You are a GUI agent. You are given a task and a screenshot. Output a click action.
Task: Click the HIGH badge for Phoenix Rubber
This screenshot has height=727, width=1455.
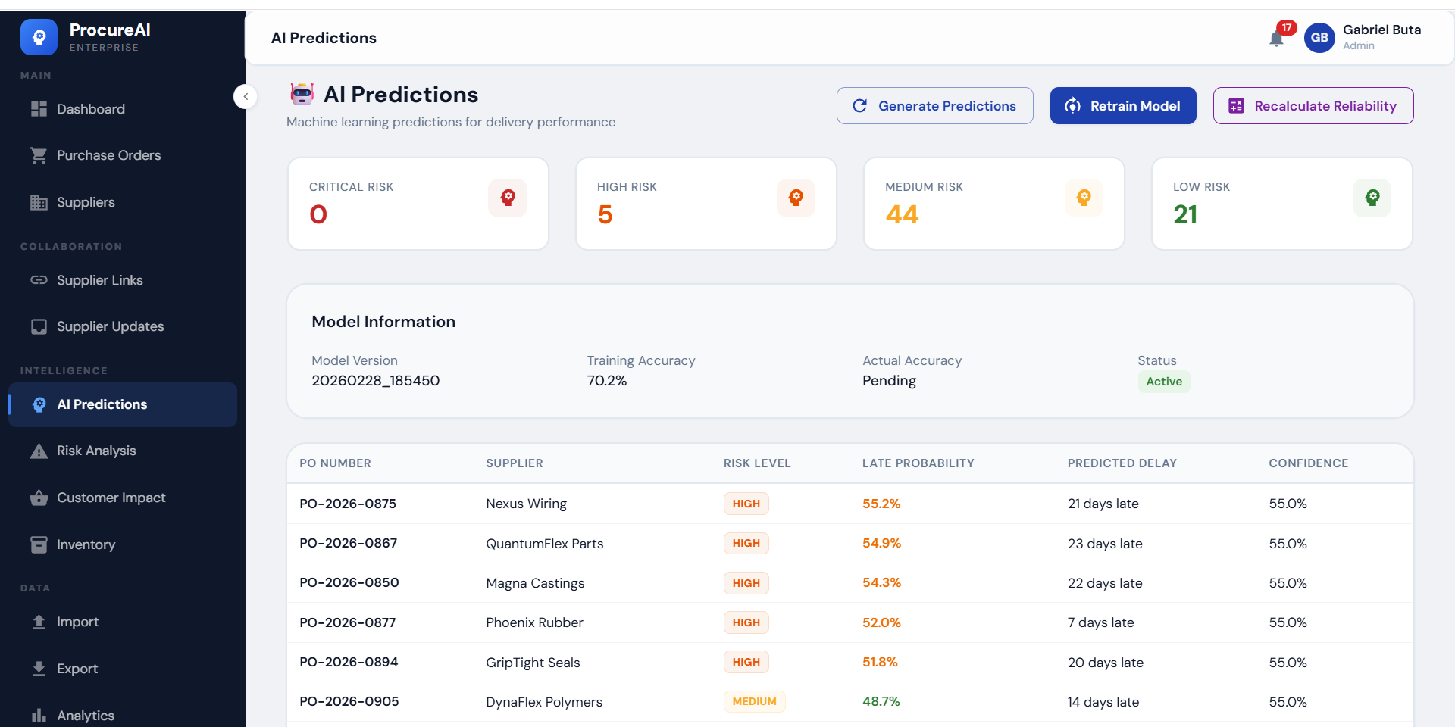click(746, 622)
